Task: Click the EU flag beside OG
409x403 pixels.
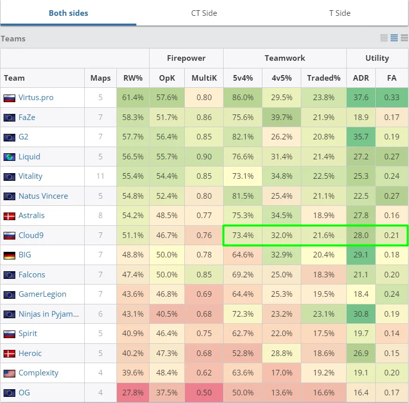Action: [9, 393]
